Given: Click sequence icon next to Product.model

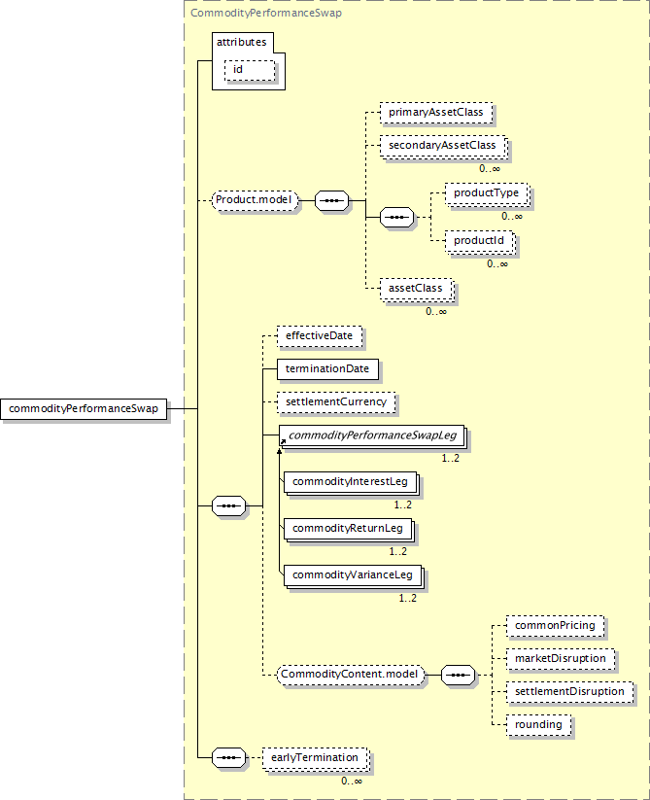Looking at the screenshot, I should click(332, 200).
